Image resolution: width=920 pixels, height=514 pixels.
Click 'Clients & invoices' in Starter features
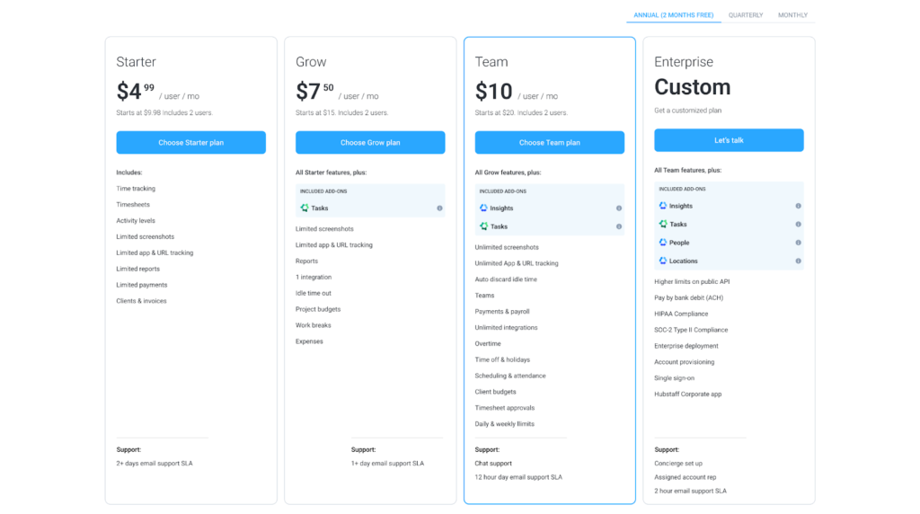click(x=141, y=301)
